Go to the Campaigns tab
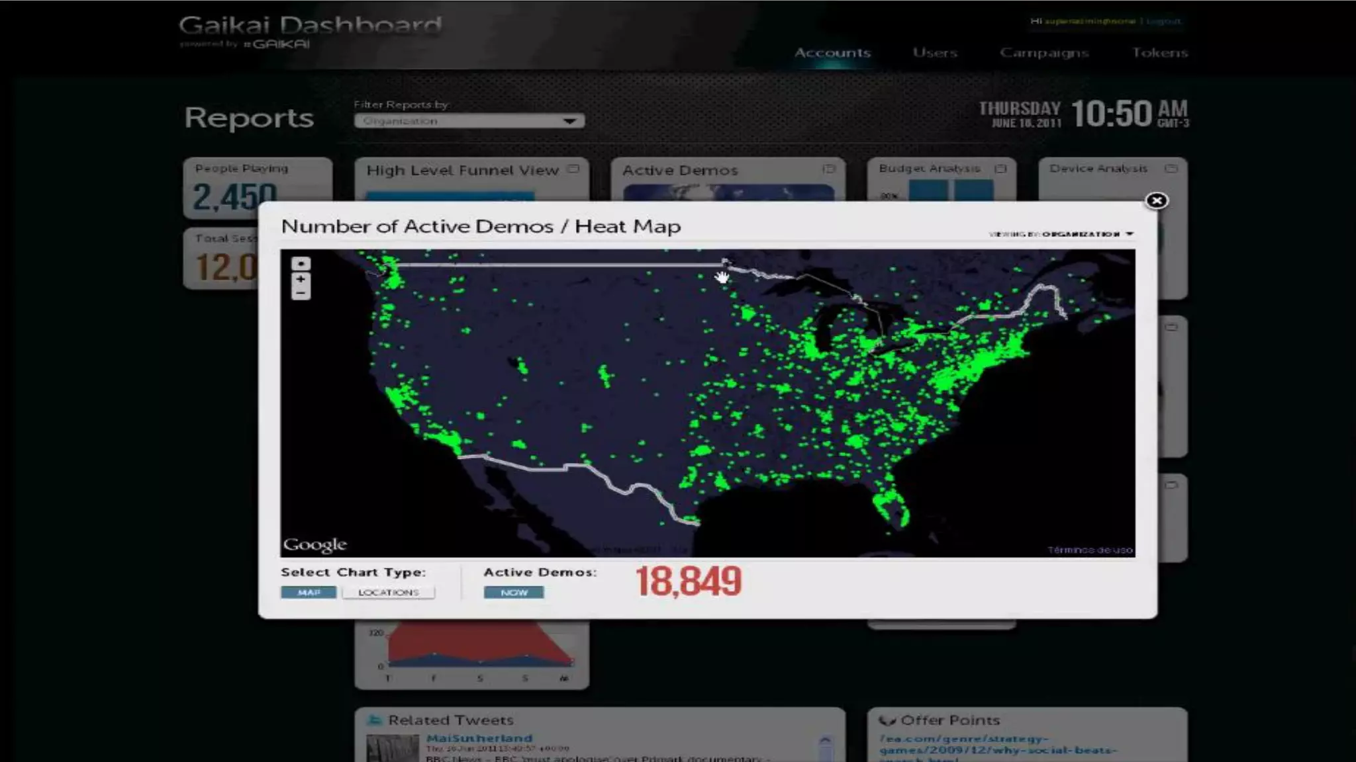The image size is (1356, 762). click(x=1043, y=52)
